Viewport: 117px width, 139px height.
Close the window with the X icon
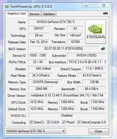[104, 5]
